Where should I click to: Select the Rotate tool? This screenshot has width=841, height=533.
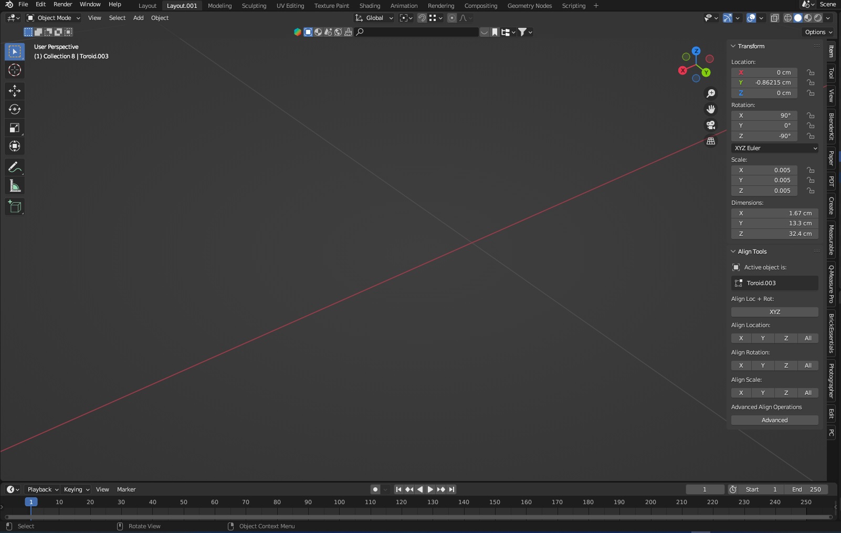point(15,109)
